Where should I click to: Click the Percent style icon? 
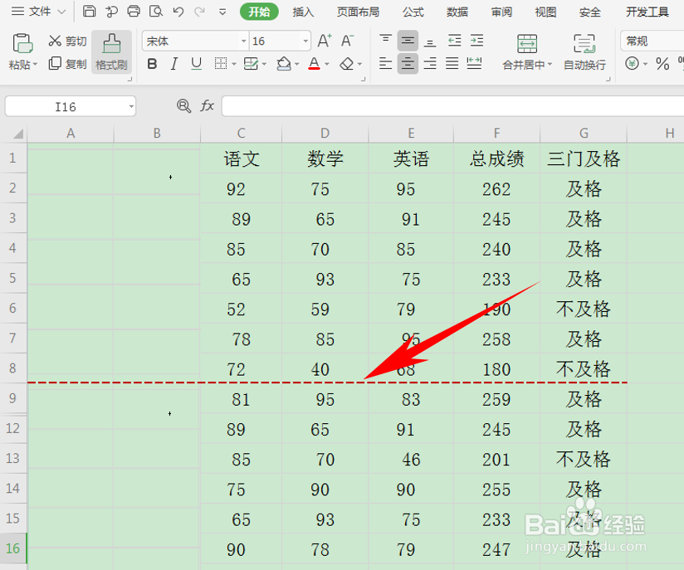662,62
